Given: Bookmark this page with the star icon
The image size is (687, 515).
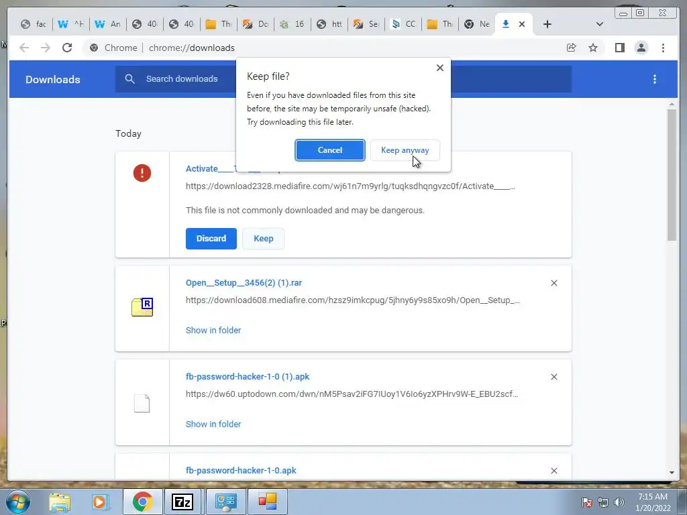Looking at the screenshot, I should (x=593, y=48).
